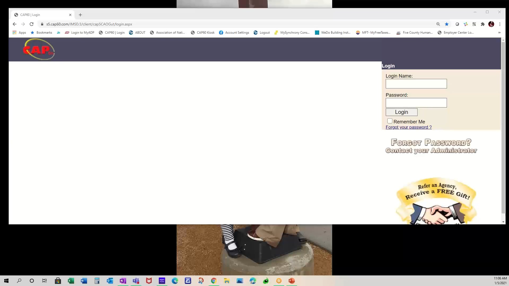Open the Chrome profile avatar
Screen dimensions: 509x286
[x=491, y=24]
